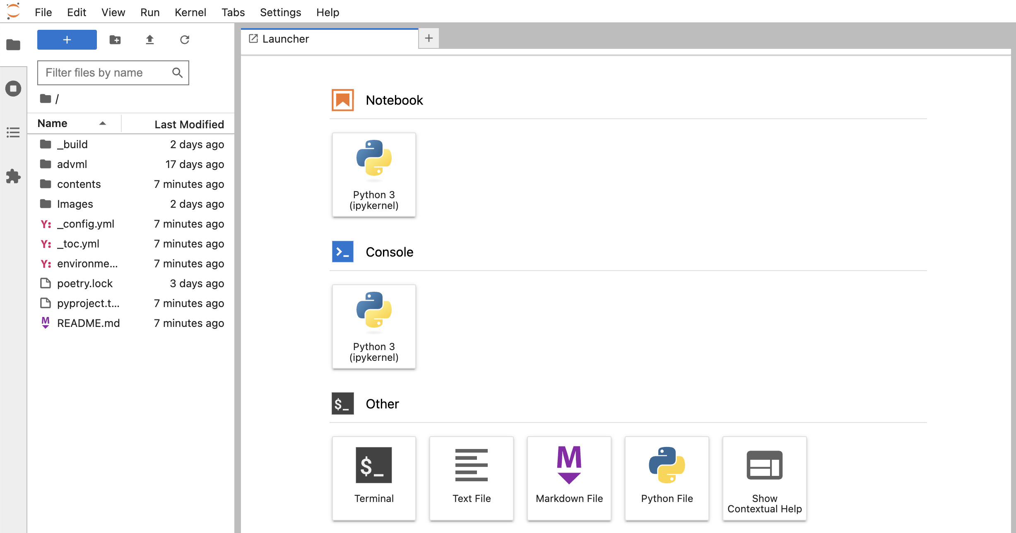Select the Launcher tab
Screen dimensions: 1016x533
tap(330, 39)
